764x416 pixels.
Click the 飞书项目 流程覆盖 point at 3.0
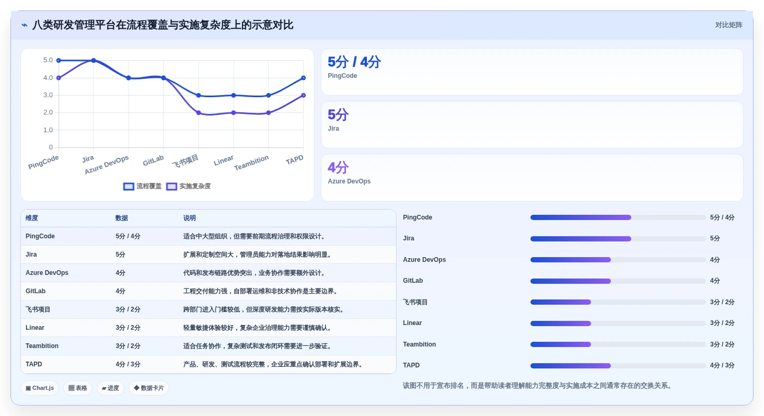click(x=199, y=95)
